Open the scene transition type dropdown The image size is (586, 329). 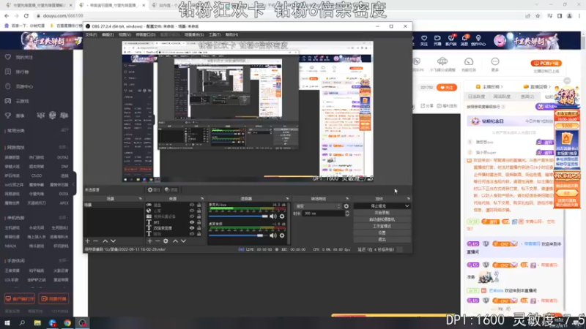318,206
